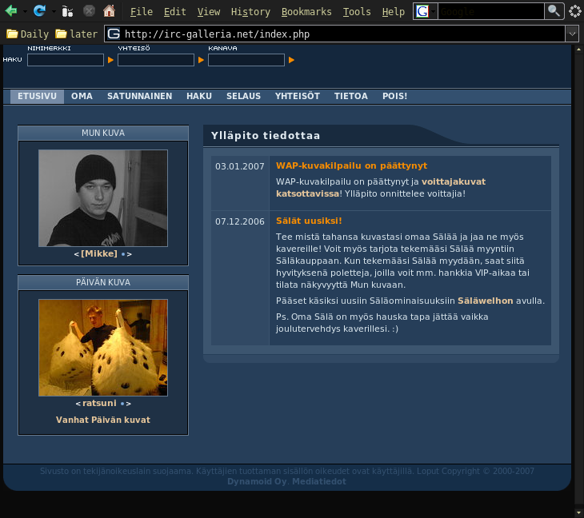Open the Help menu
Image resolution: width=584 pixels, height=518 pixels.
tap(394, 12)
